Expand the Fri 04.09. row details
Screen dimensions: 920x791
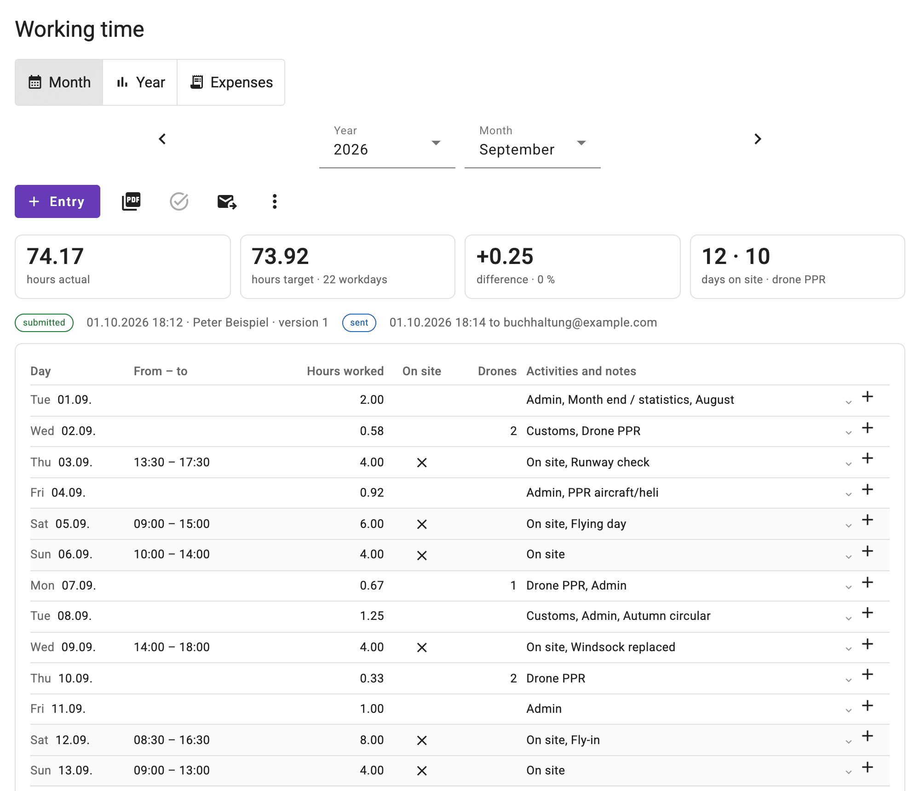[x=849, y=495]
